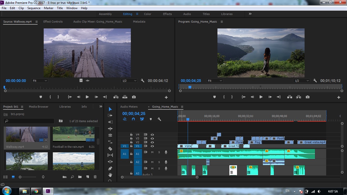Open Find in the Project panel footer
The width and height of the screenshot is (347, 195).
72,177
